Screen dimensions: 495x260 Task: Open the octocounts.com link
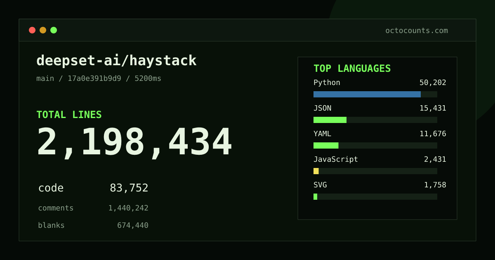click(x=417, y=31)
